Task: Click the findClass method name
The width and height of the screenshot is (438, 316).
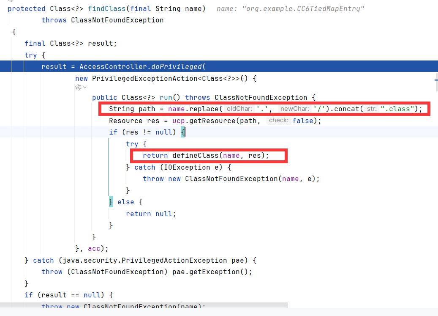Action: pyautogui.click(x=107, y=8)
